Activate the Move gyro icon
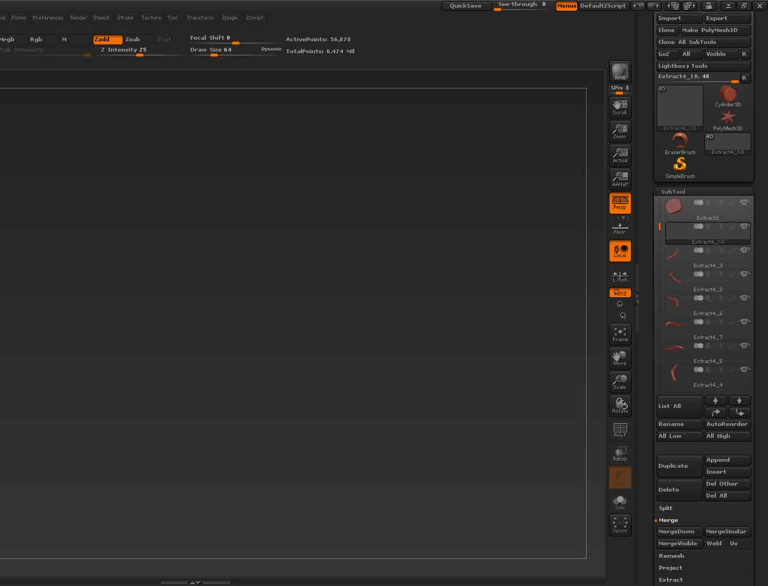 [x=620, y=358]
